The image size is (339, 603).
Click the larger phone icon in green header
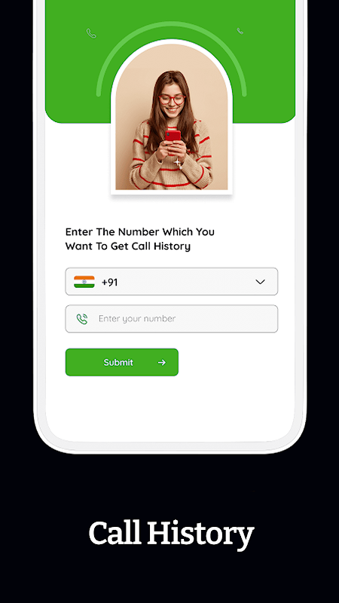(91, 33)
